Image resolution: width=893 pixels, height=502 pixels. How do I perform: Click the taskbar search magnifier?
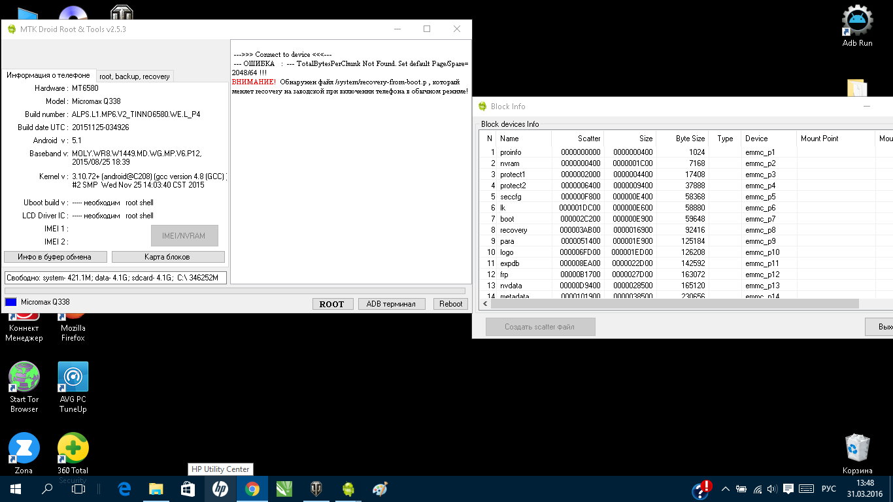47,489
